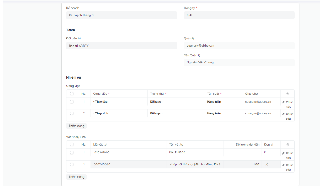Edit material 506240030 row pencil icon
The height and width of the screenshot is (189, 321).
click(283, 165)
